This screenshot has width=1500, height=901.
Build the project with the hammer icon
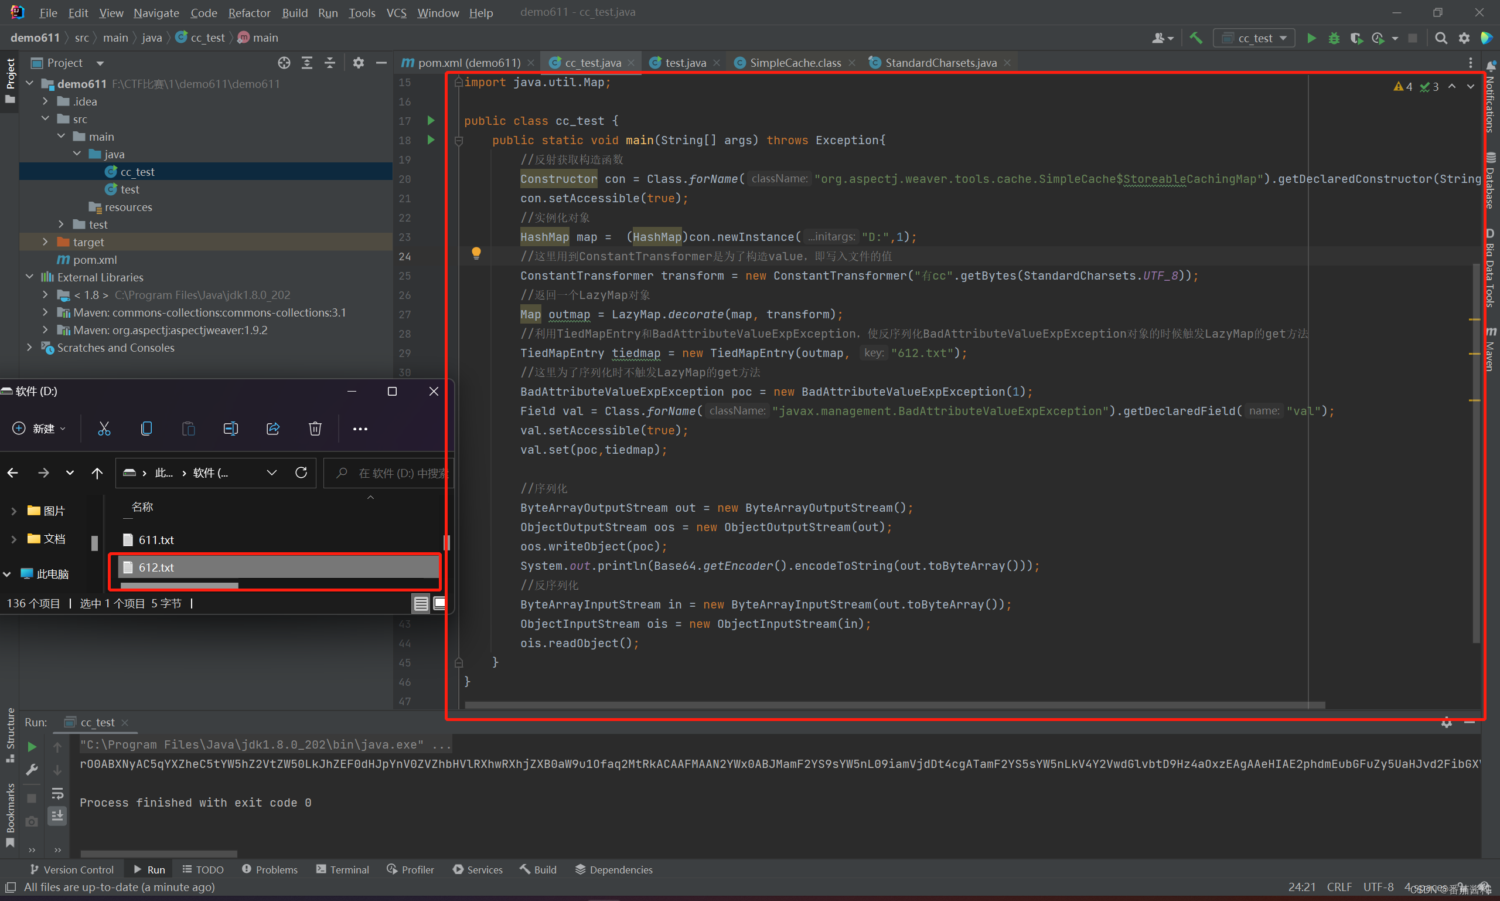1196,38
